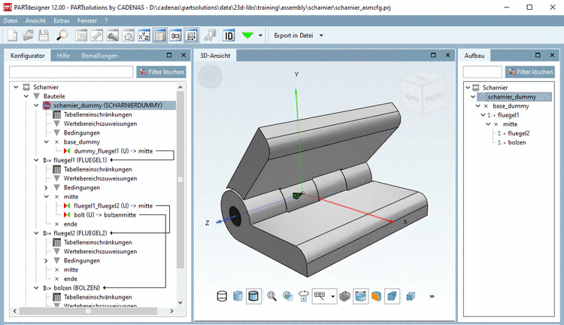Open the Export in Datei dropdown arrow
The image size is (564, 325).
[x=321, y=35]
